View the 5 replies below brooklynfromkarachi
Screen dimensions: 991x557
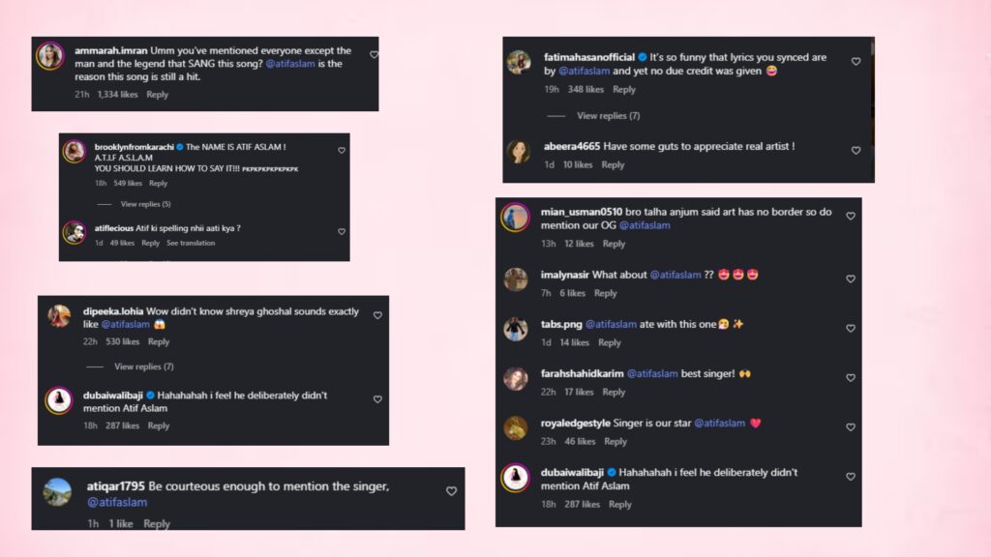[x=145, y=204]
